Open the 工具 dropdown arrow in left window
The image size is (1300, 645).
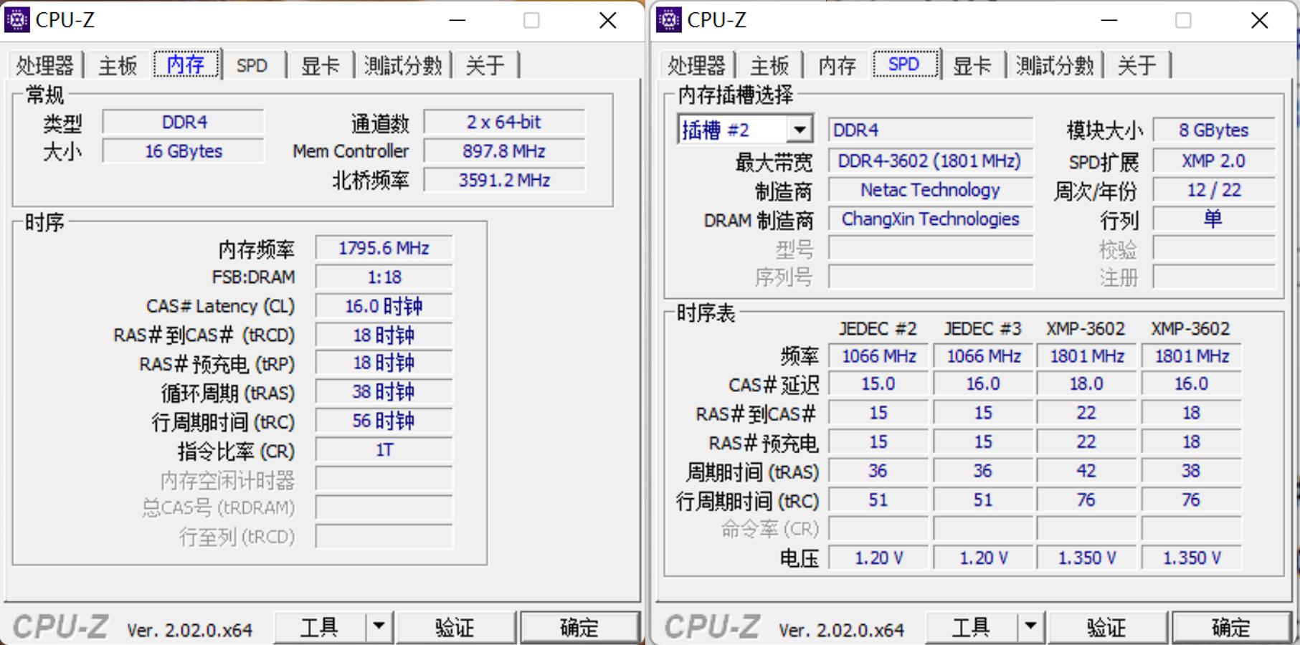coord(380,626)
